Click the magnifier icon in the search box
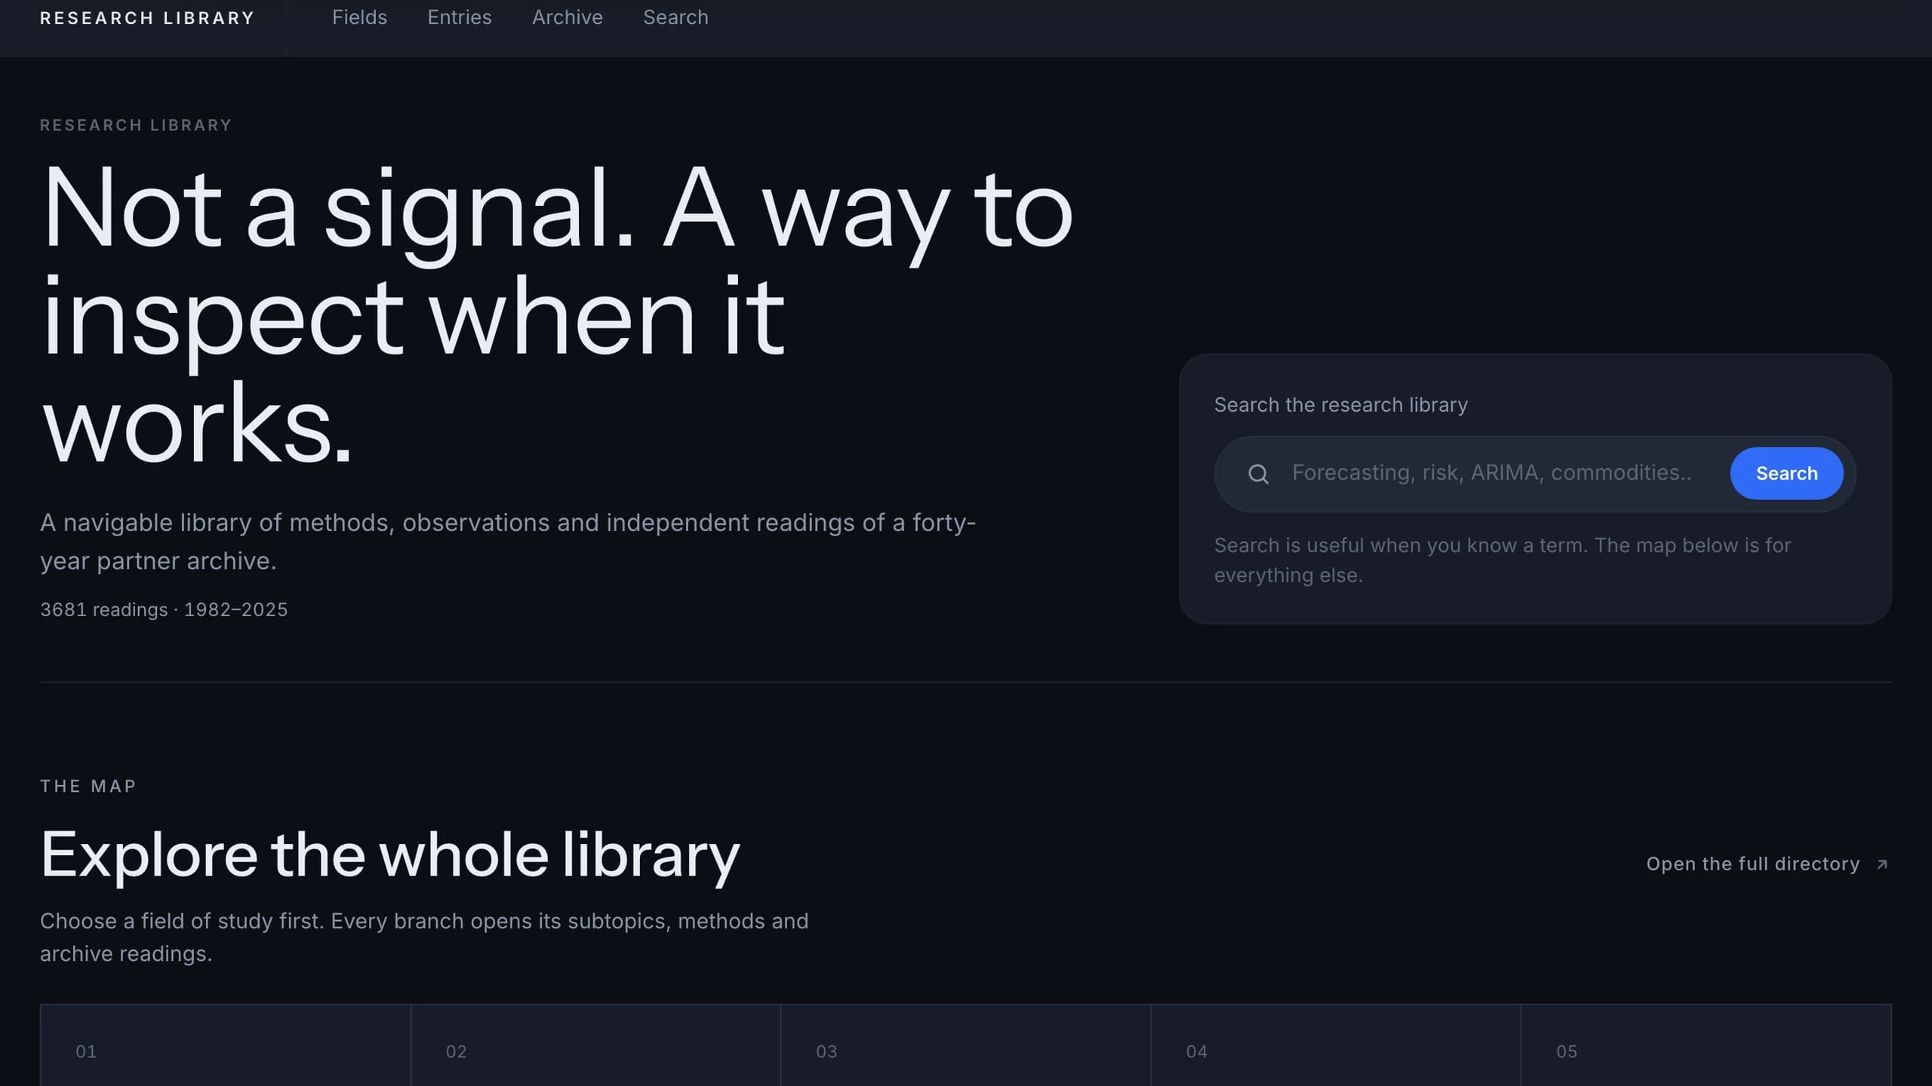1932x1086 pixels. click(x=1258, y=474)
